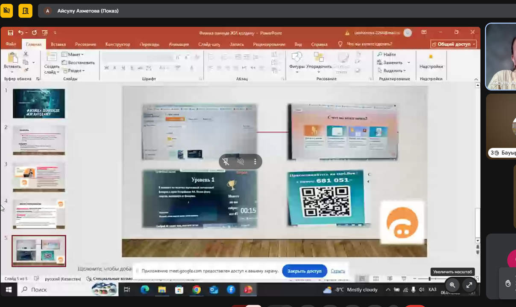Open the Анимация ribbon tab
The image size is (516, 307).
pyautogui.click(x=179, y=44)
